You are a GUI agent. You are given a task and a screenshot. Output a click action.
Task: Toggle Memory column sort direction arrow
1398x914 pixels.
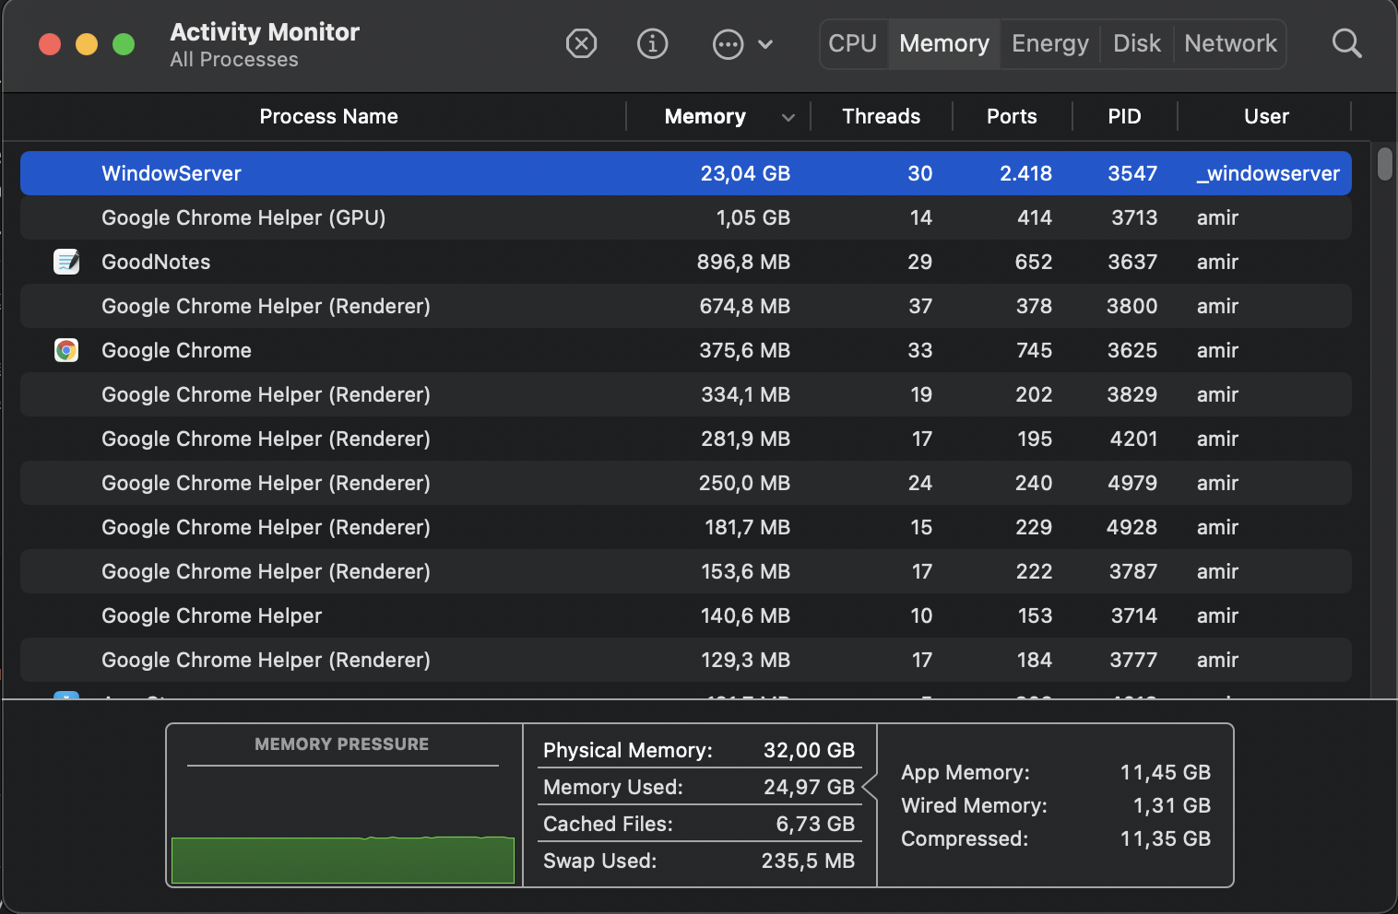click(x=788, y=117)
